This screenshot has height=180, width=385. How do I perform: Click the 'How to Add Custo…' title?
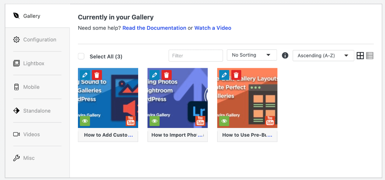pos(108,135)
